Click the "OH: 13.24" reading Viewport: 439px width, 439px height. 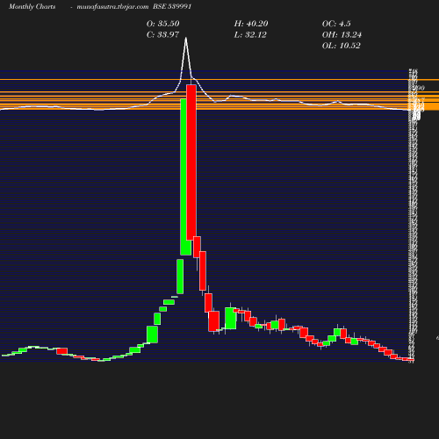coord(342,35)
